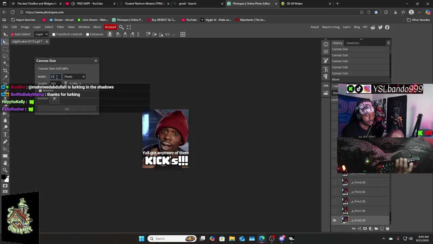Pick the background color swatch
The width and height of the screenshot is (433, 244).
(x=7, y=180)
